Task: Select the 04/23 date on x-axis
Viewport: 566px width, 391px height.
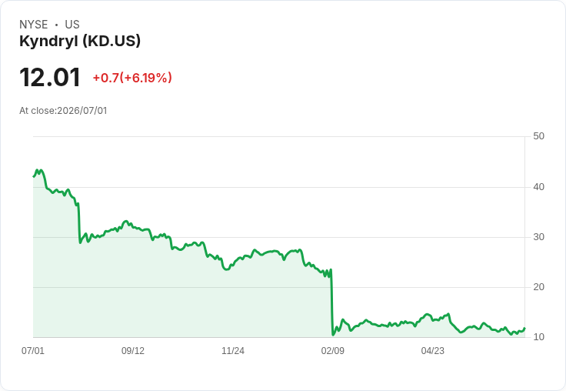Action: click(433, 350)
